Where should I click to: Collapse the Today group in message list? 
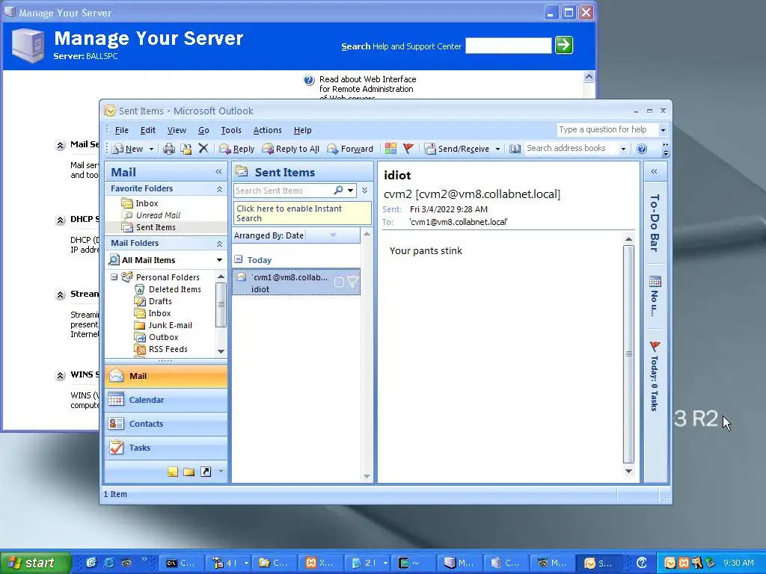239,259
